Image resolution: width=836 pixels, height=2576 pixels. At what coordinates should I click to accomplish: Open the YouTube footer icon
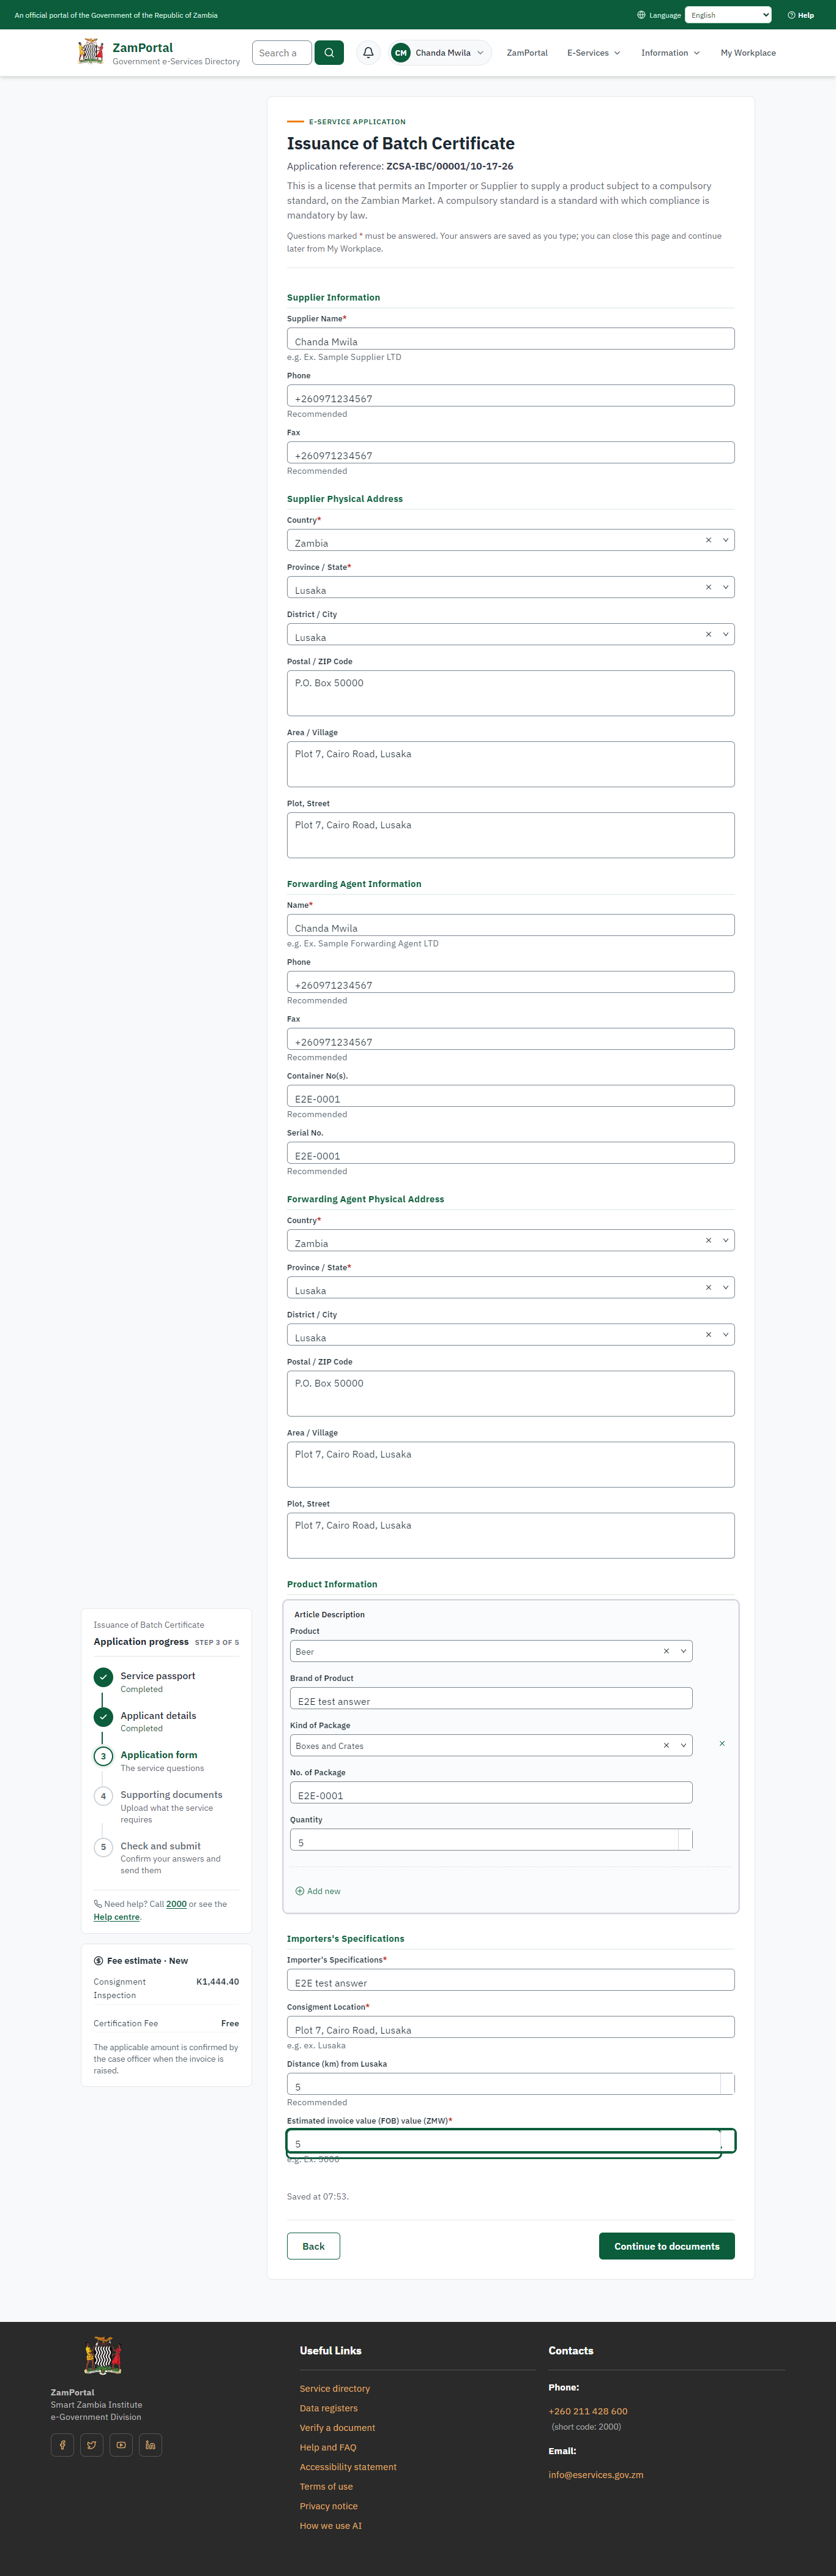pyautogui.click(x=121, y=2445)
